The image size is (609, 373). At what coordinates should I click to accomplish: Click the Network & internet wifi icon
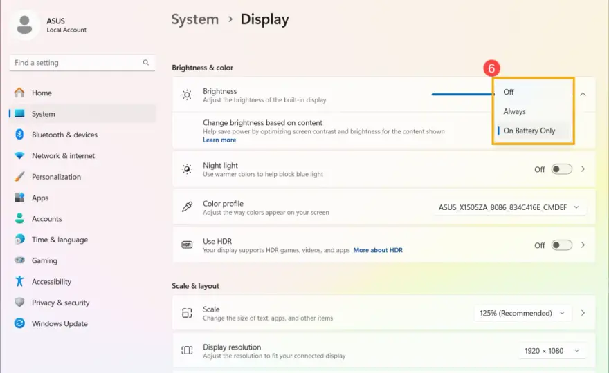coord(19,155)
